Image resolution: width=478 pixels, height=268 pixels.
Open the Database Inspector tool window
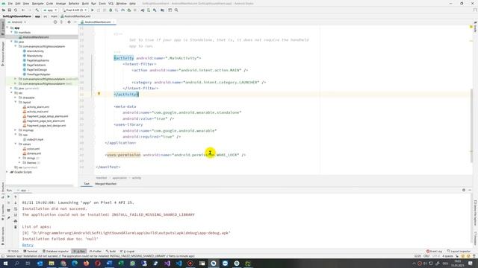pyautogui.click(x=56, y=252)
